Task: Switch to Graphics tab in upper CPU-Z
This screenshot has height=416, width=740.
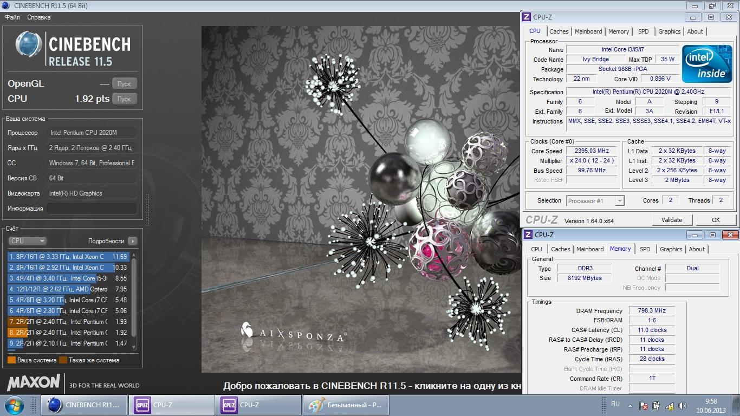Action: (x=670, y=31)
